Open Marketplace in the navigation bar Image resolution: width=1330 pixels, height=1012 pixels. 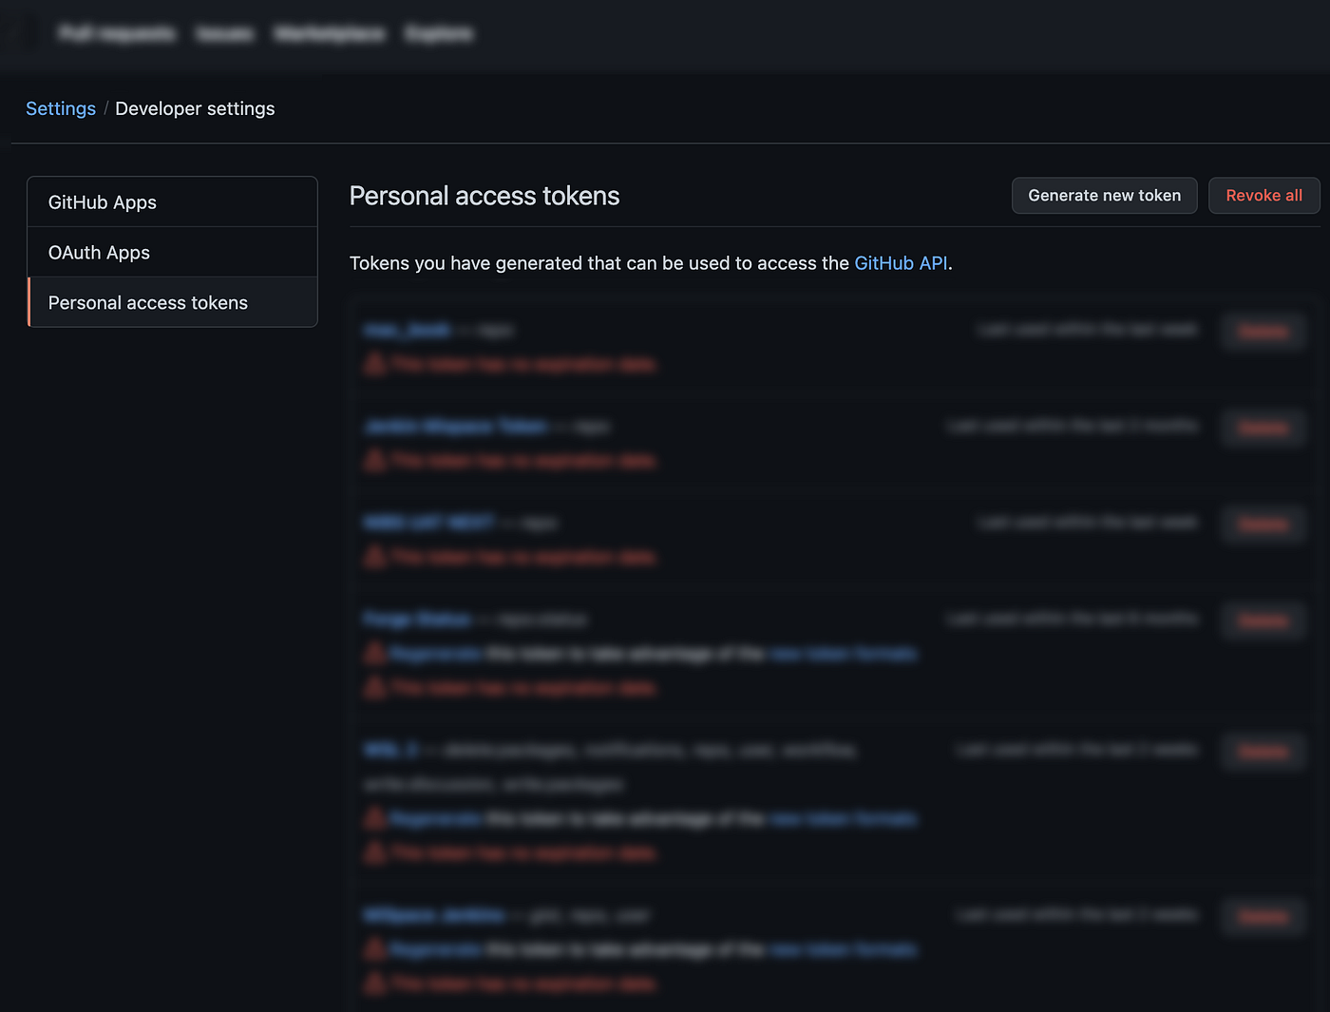pos(330,33)
